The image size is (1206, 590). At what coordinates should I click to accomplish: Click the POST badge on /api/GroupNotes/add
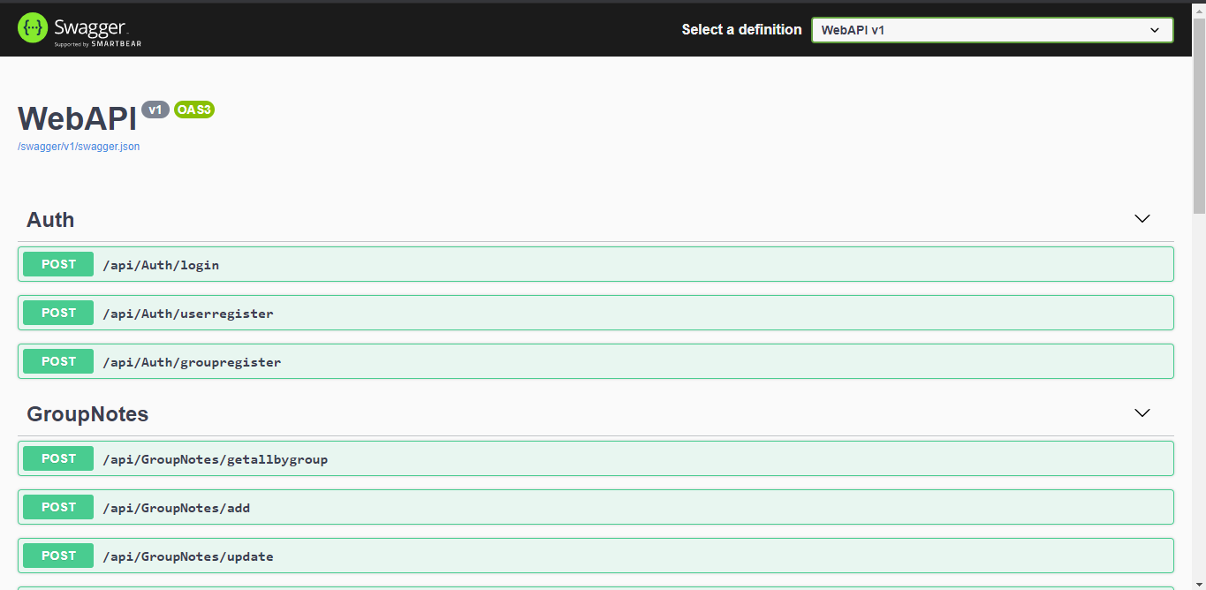pyautogui.click(x=57, y=507)
